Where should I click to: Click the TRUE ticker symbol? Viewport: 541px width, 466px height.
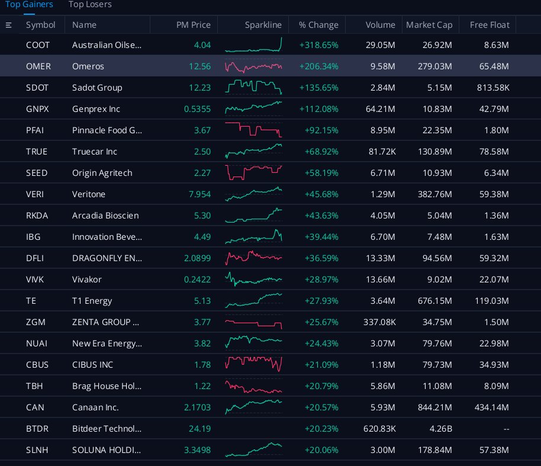click(37, 152)
